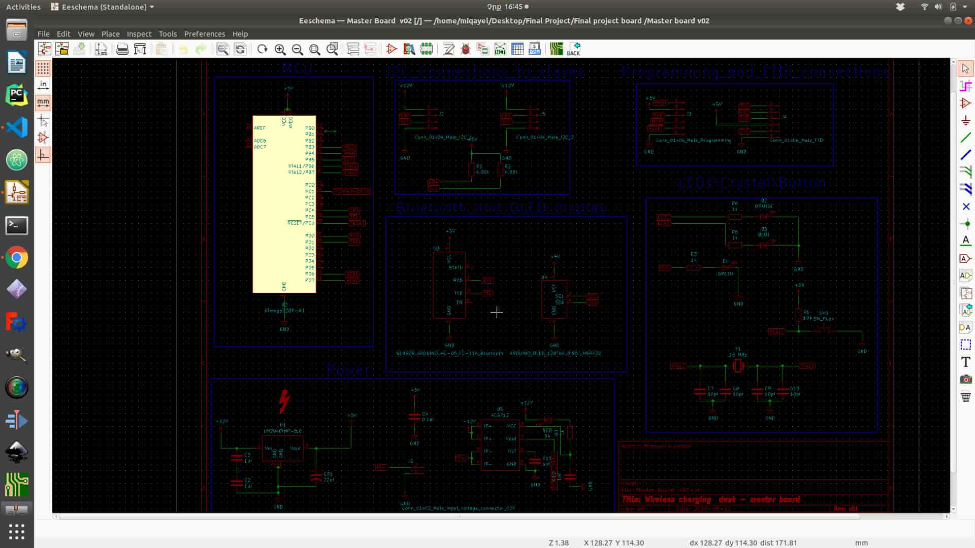Select the Delete item trash tool

965,397
